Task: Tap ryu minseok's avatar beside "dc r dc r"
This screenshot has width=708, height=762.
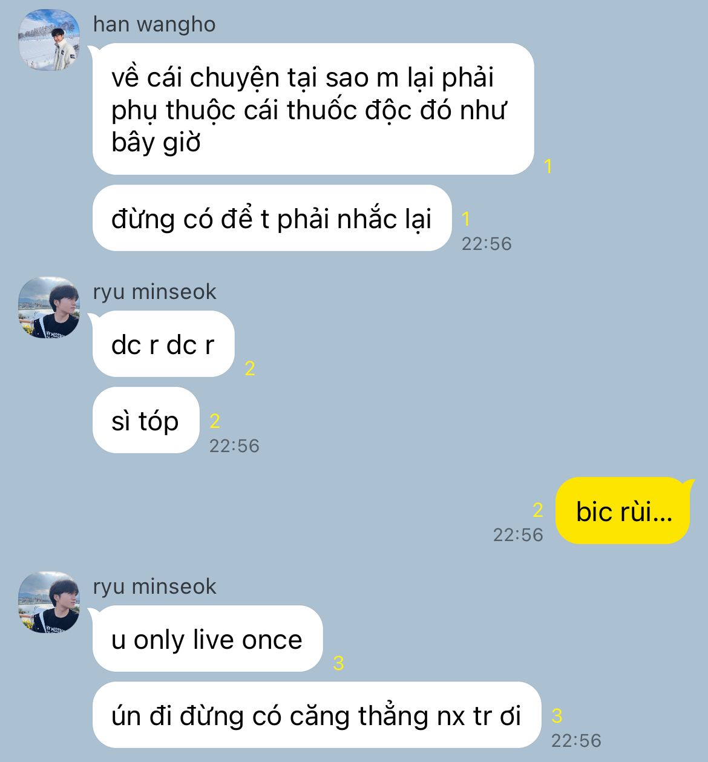Action: pos(49,308)
